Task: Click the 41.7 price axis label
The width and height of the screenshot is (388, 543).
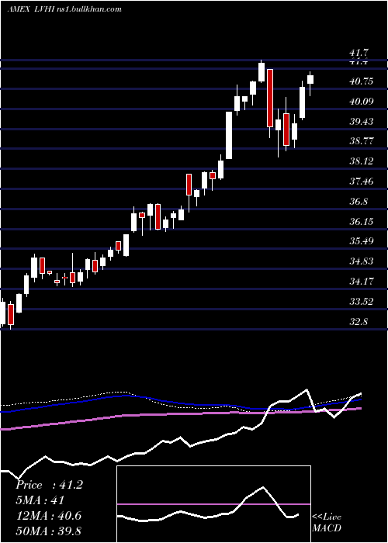Action: tap(359, 53)
